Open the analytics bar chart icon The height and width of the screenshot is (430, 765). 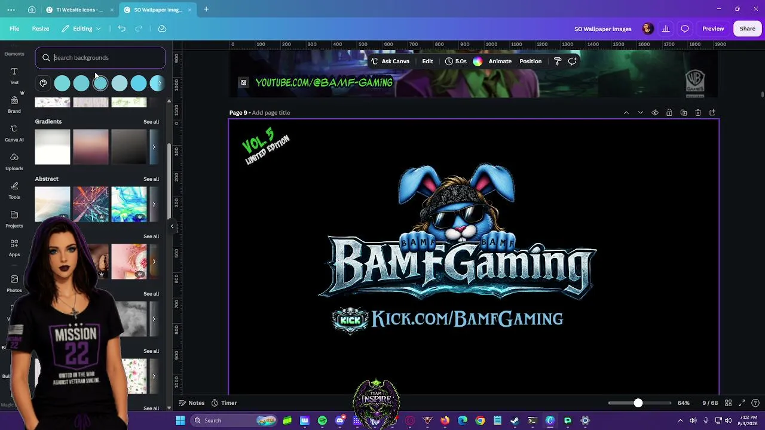click(x=666, y=29)
